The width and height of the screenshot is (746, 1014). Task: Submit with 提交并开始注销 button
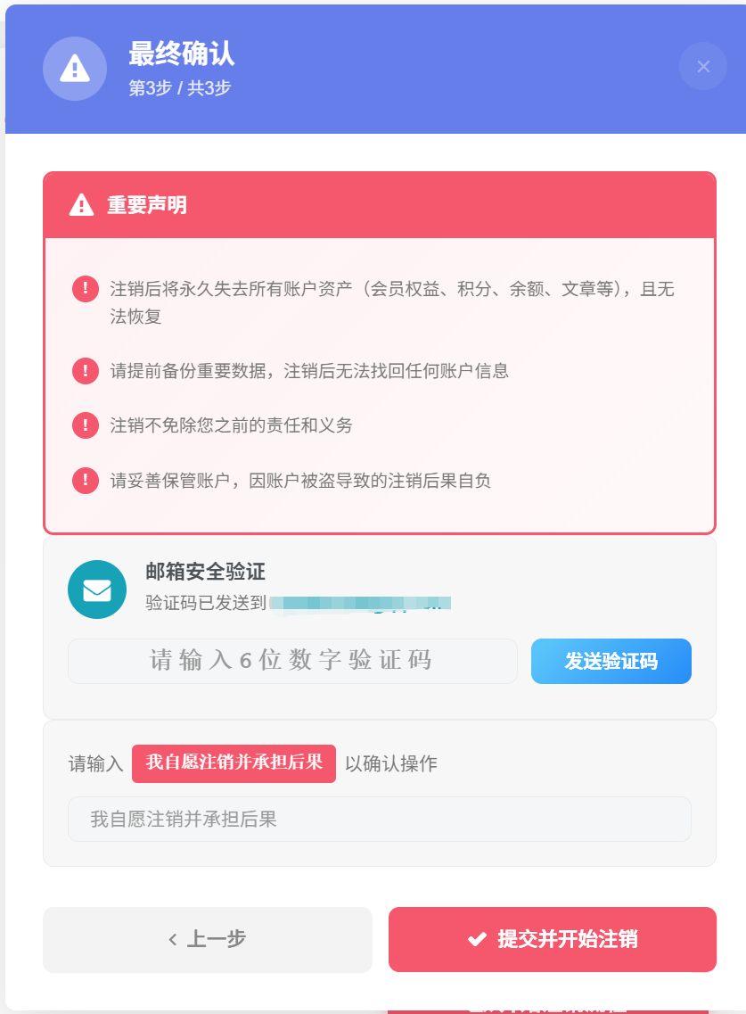click(553, 939)
